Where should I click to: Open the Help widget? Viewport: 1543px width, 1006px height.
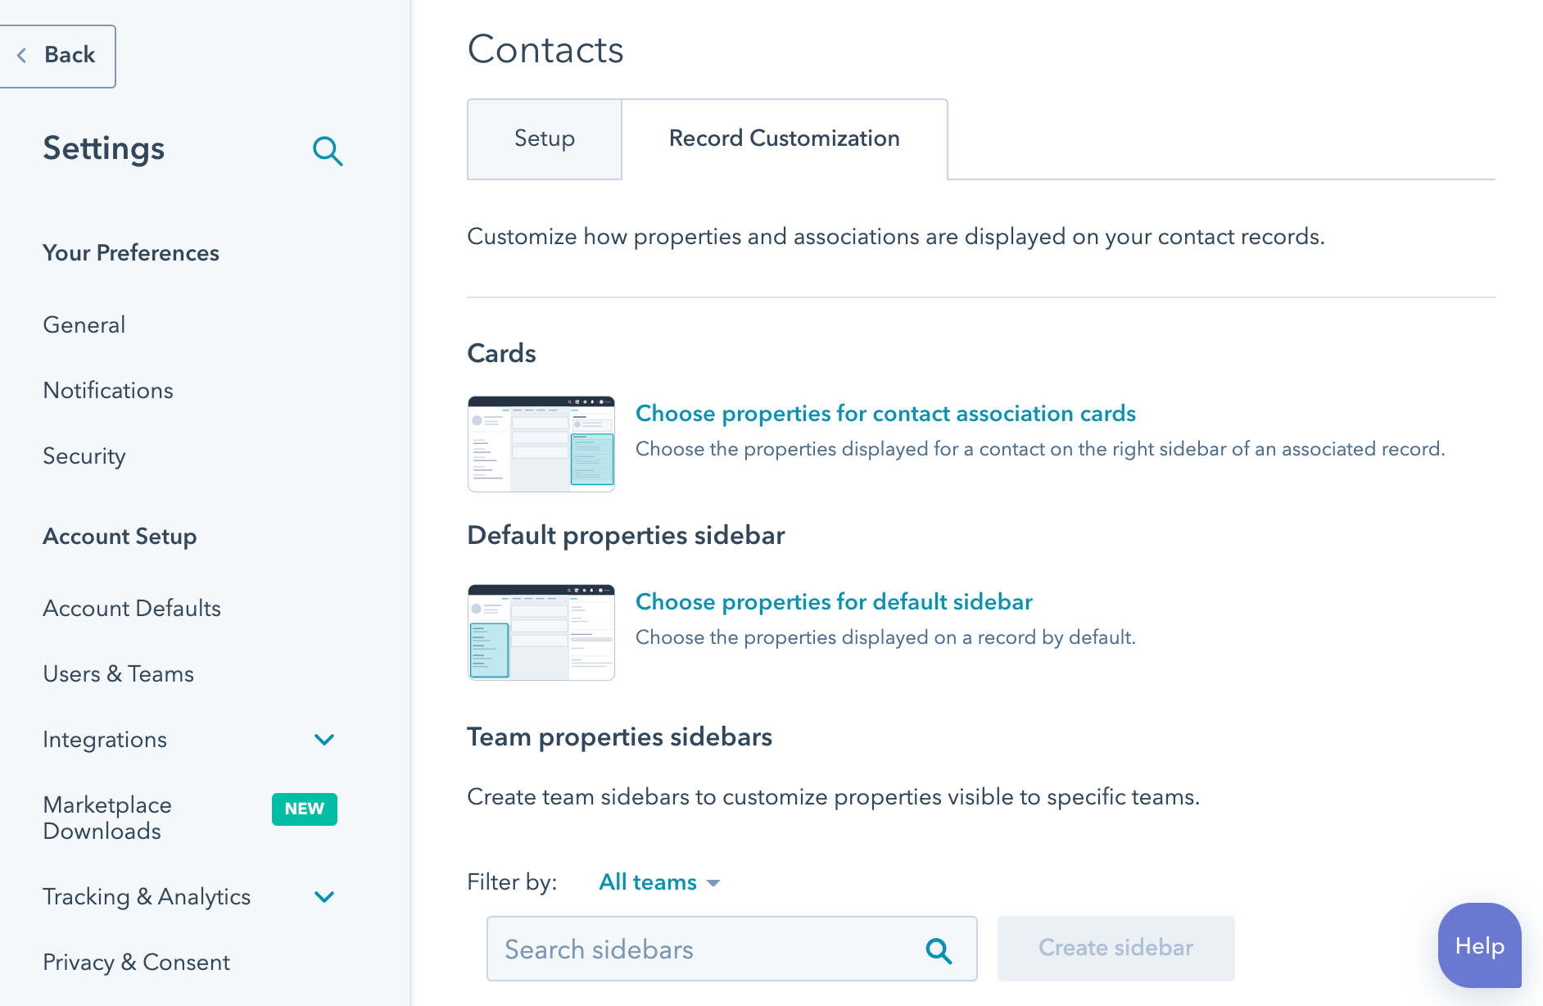tap(1479, 945)
